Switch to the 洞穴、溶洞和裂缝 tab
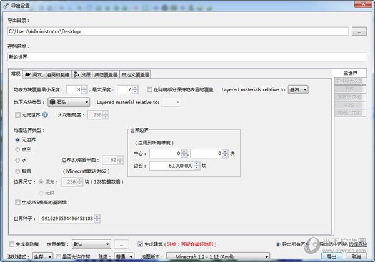 point(48,73)
